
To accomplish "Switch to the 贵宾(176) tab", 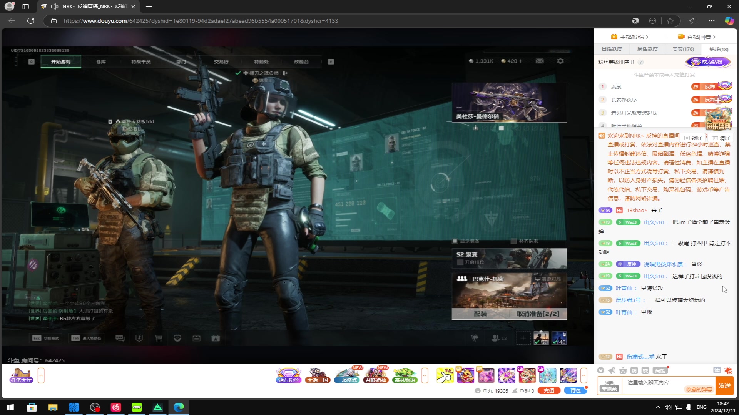I will (x=683, y=49).
